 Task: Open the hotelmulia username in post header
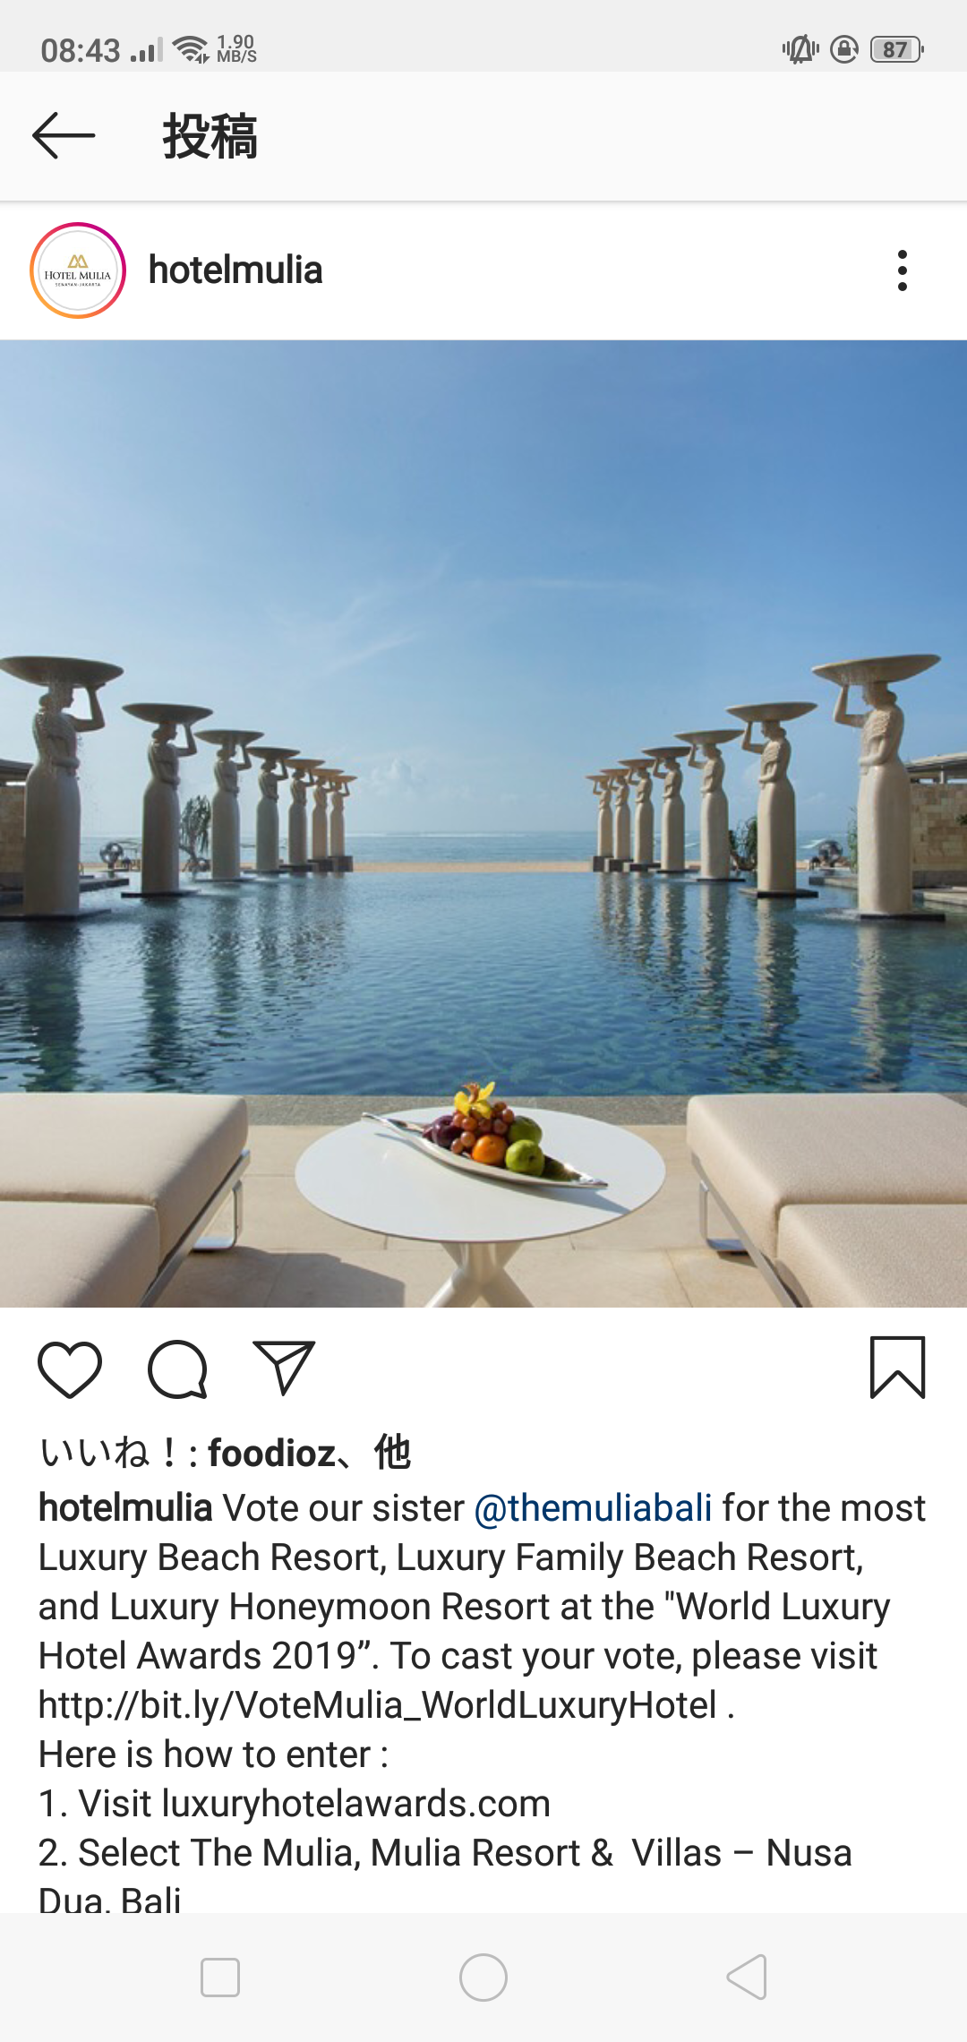(235, 270)
